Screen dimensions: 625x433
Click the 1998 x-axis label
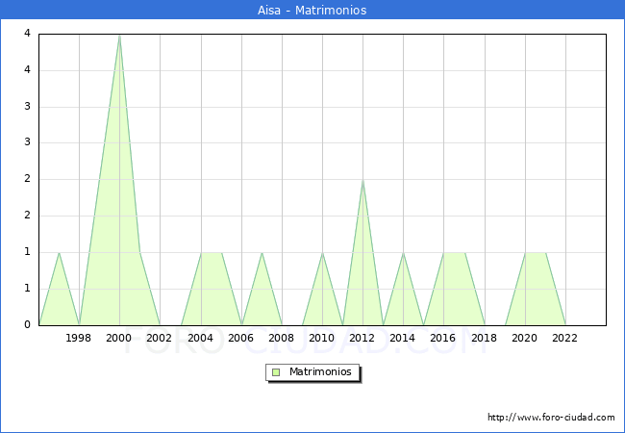pos(79,338)
